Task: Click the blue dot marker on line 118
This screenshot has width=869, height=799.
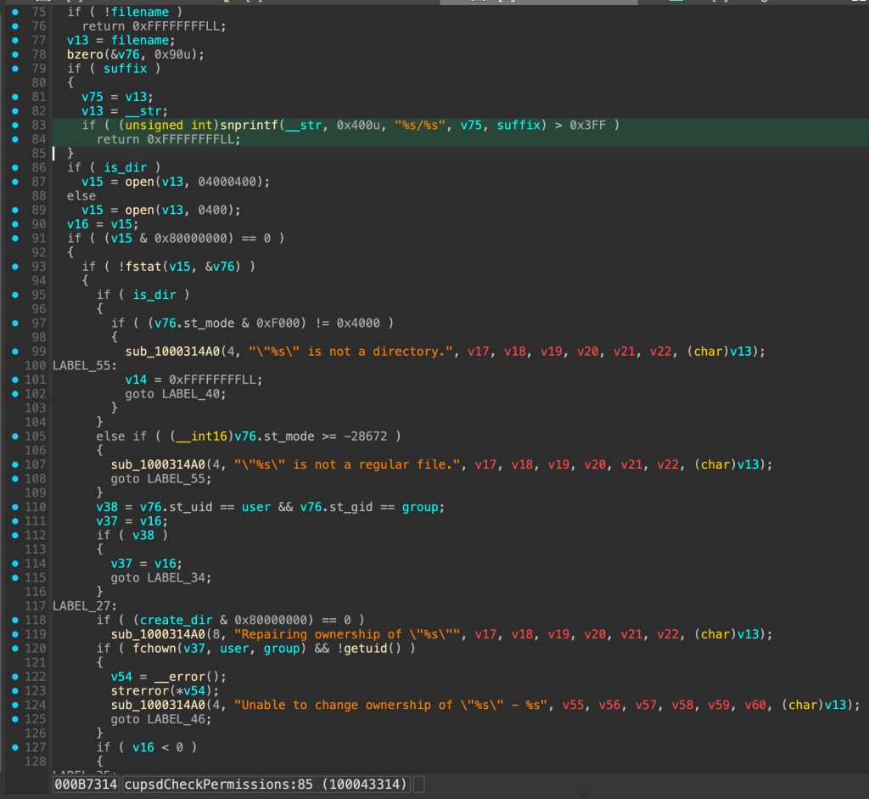Action: [15, 620]
